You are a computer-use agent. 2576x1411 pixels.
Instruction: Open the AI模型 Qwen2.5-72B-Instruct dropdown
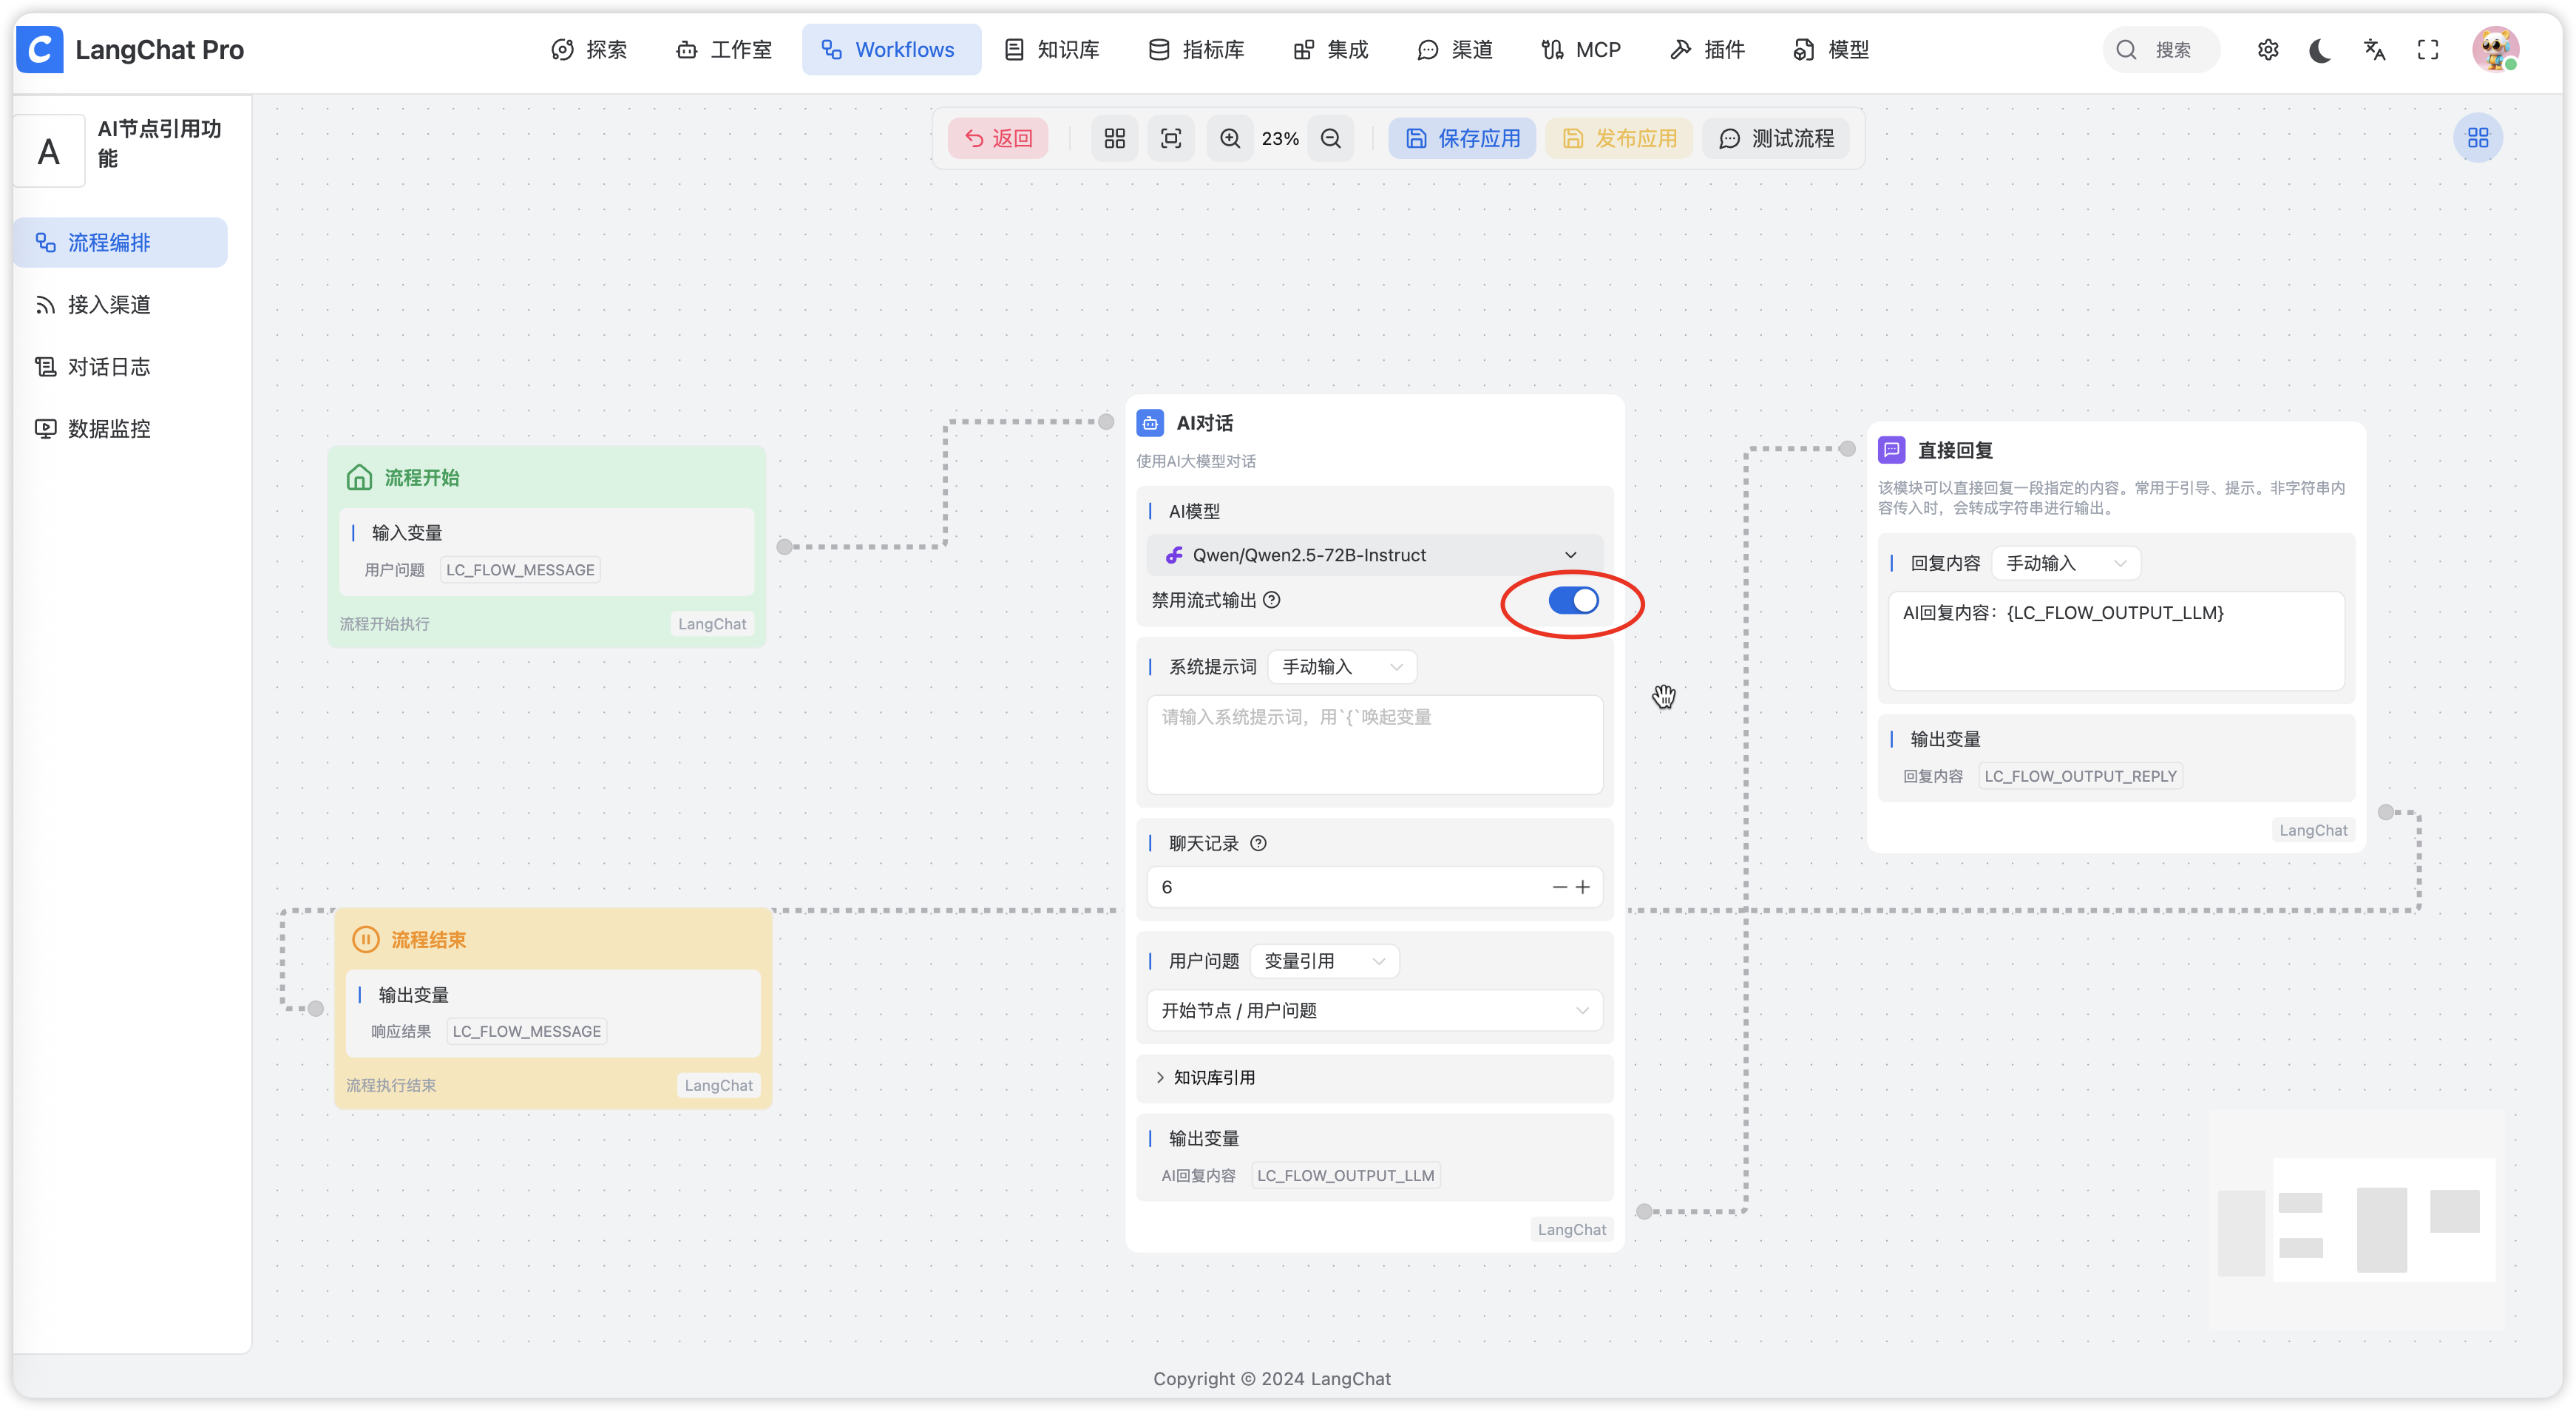click(x=1374, y=555)
